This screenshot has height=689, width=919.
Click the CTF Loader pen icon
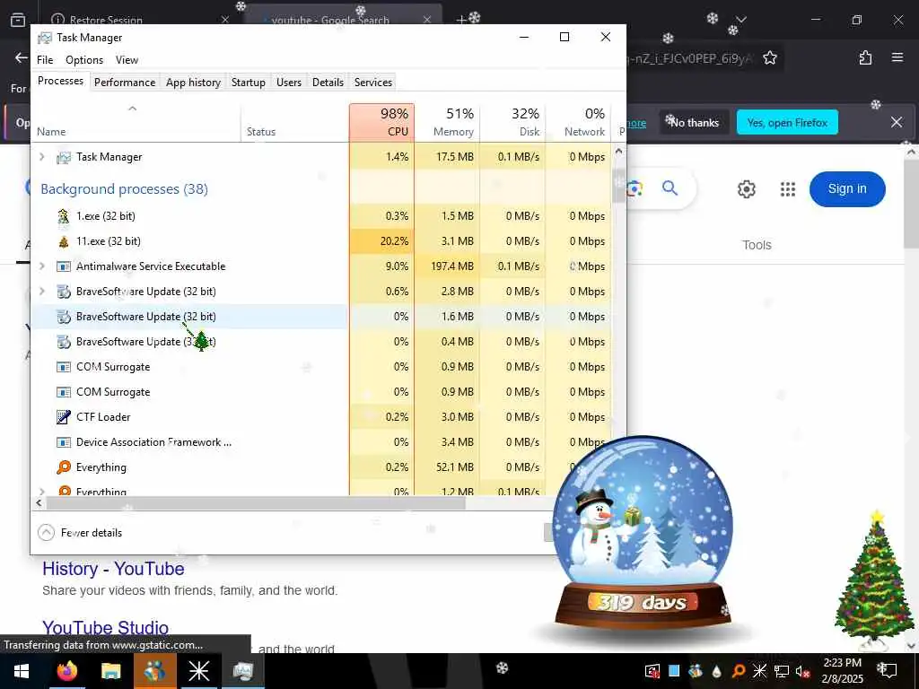64,417
